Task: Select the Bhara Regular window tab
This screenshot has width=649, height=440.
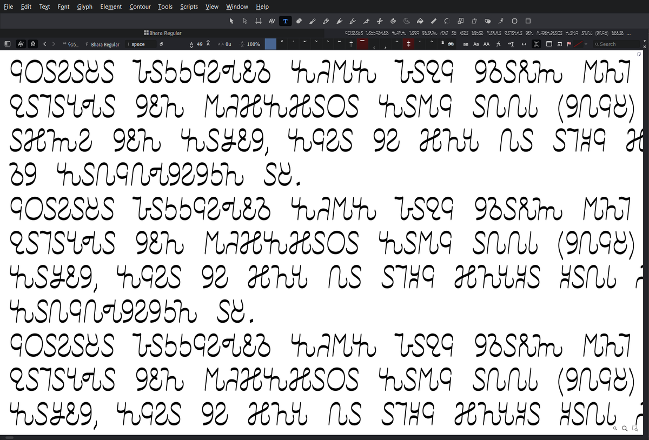Action: 163,33
